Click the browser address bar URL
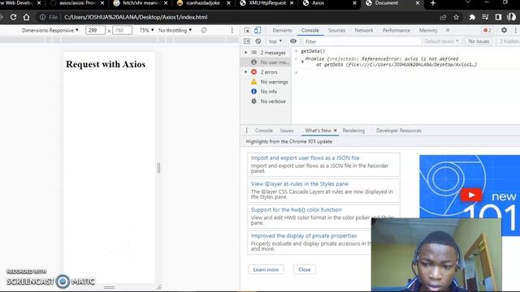 click(136, 17)
